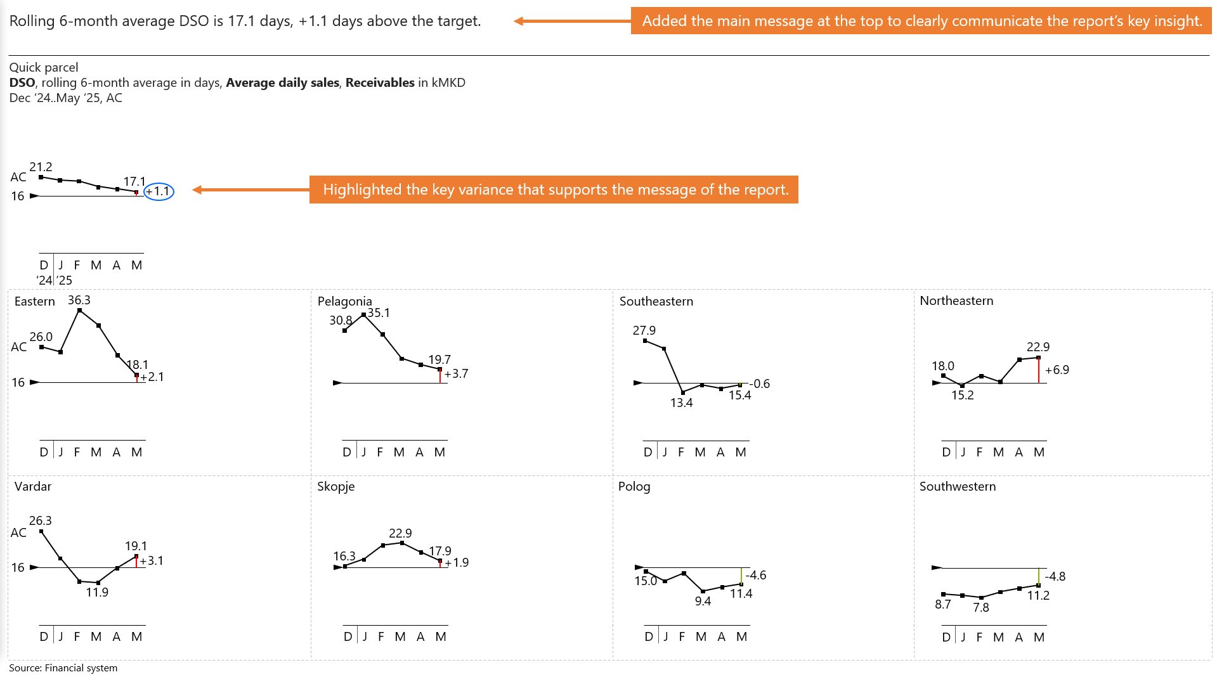Click the Source: Financial system footnote
Image resolution: width=1217 pixels, height=684 pixels.
click(63, 668)
